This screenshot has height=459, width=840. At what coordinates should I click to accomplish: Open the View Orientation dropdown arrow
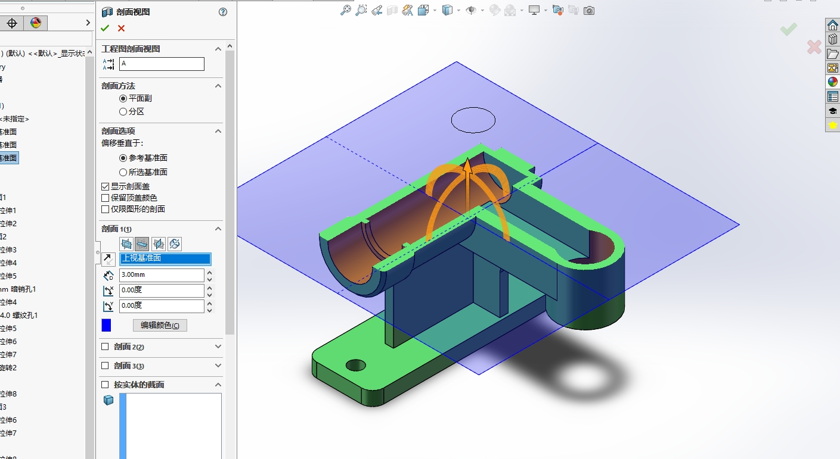(435, 10)
